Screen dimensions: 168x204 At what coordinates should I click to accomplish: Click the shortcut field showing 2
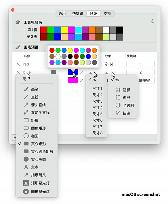tap(140, 72)
